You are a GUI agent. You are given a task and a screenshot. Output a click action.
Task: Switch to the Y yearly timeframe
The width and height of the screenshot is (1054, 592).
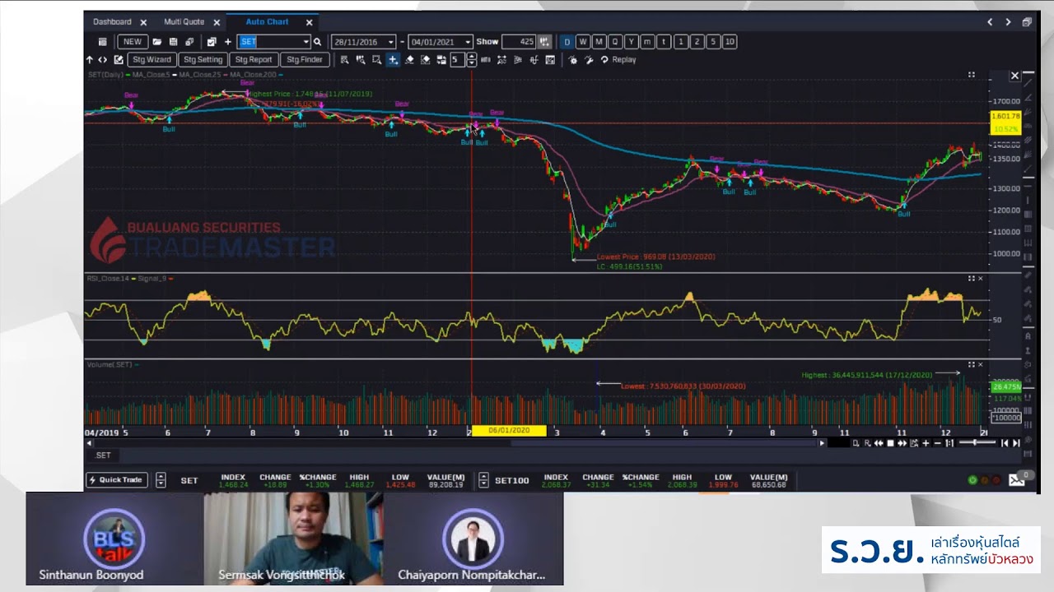click(x=632, y=42)
